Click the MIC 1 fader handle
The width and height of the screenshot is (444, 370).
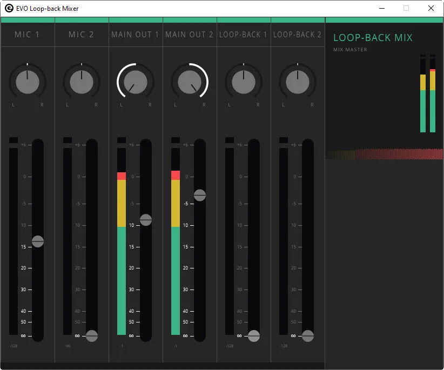(38, 241)
